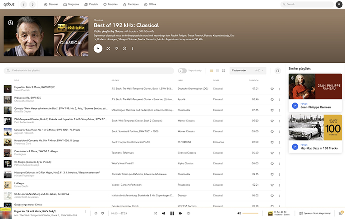This screenshot has height=219, width=345.
Task: Open options for Prélude en Ré row
Action: coord(280,100)
